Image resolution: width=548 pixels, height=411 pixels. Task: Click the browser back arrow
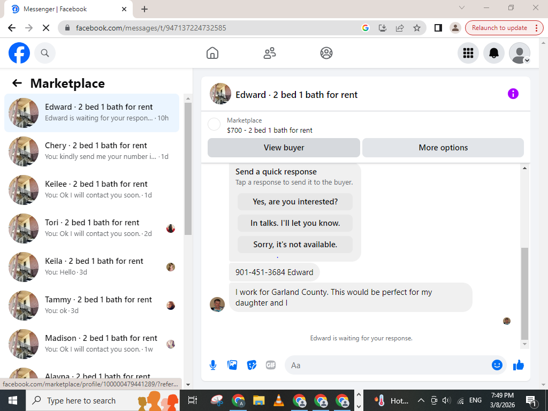12,28
